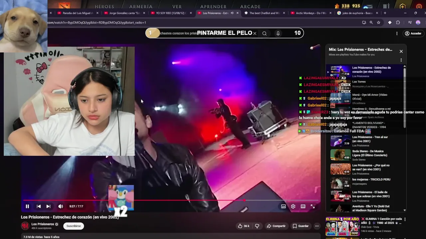The image size is (426, 239).
Task: Subscribe with the Suscribirse button
Action: (x=74, y=226)
